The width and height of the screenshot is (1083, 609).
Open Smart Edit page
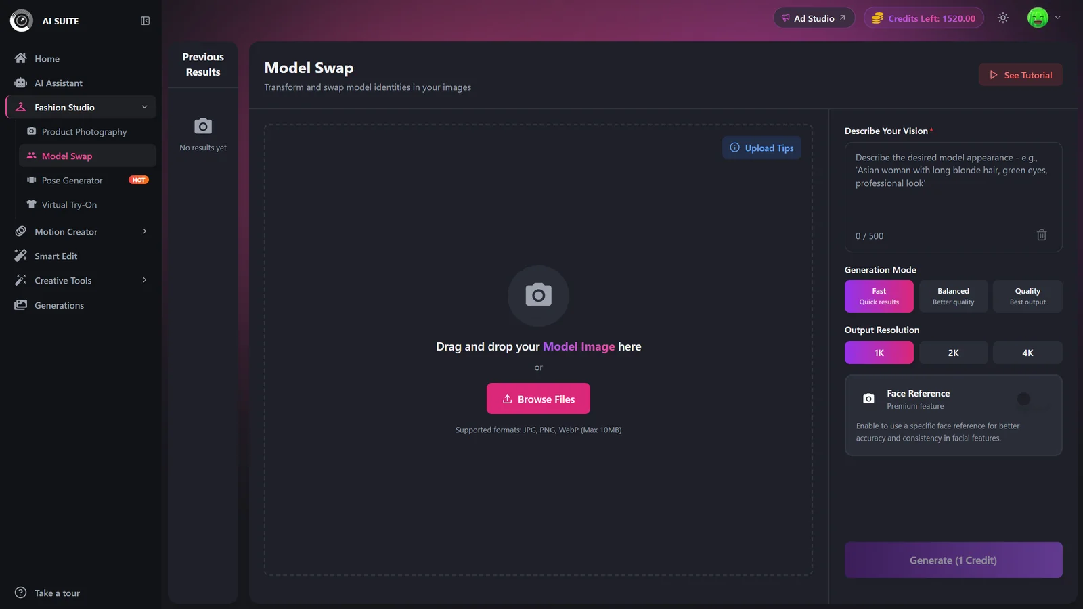[x=81, y=256]
